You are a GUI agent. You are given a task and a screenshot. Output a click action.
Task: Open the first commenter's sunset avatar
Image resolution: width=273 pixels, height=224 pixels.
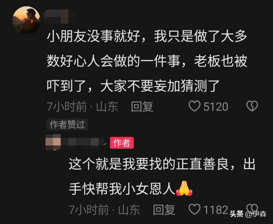pos(26,20)
